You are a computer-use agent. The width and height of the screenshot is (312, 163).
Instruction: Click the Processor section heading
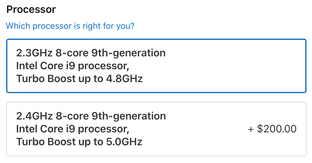(x=31, y=9)
